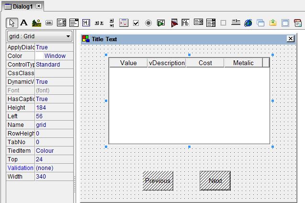Click the Cost column header in grid
This screenshot has height=203, width=305.
click(205, 63)
